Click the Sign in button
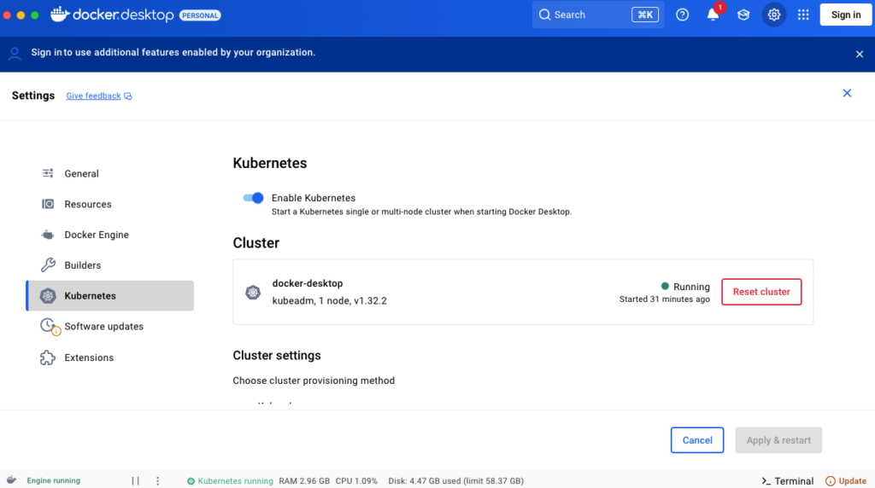 point(845,15)
